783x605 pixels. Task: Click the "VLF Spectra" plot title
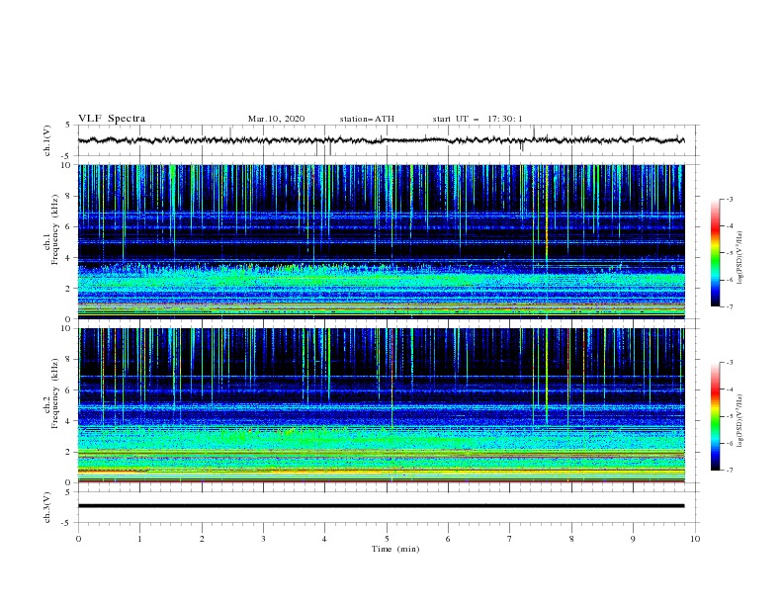tap(112, 119)
